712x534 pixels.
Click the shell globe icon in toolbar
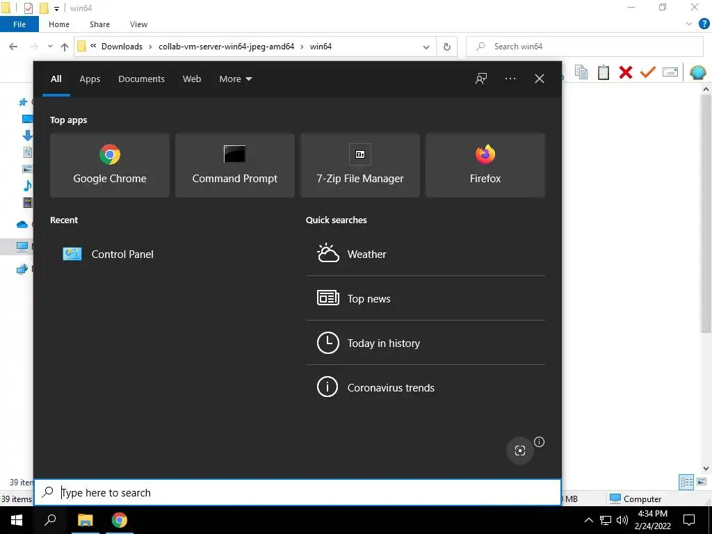(698, 72)
